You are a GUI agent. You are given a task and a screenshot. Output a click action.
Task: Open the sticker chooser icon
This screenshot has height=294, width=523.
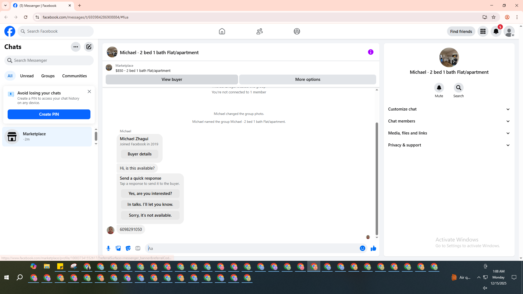(x=128, y=248)
